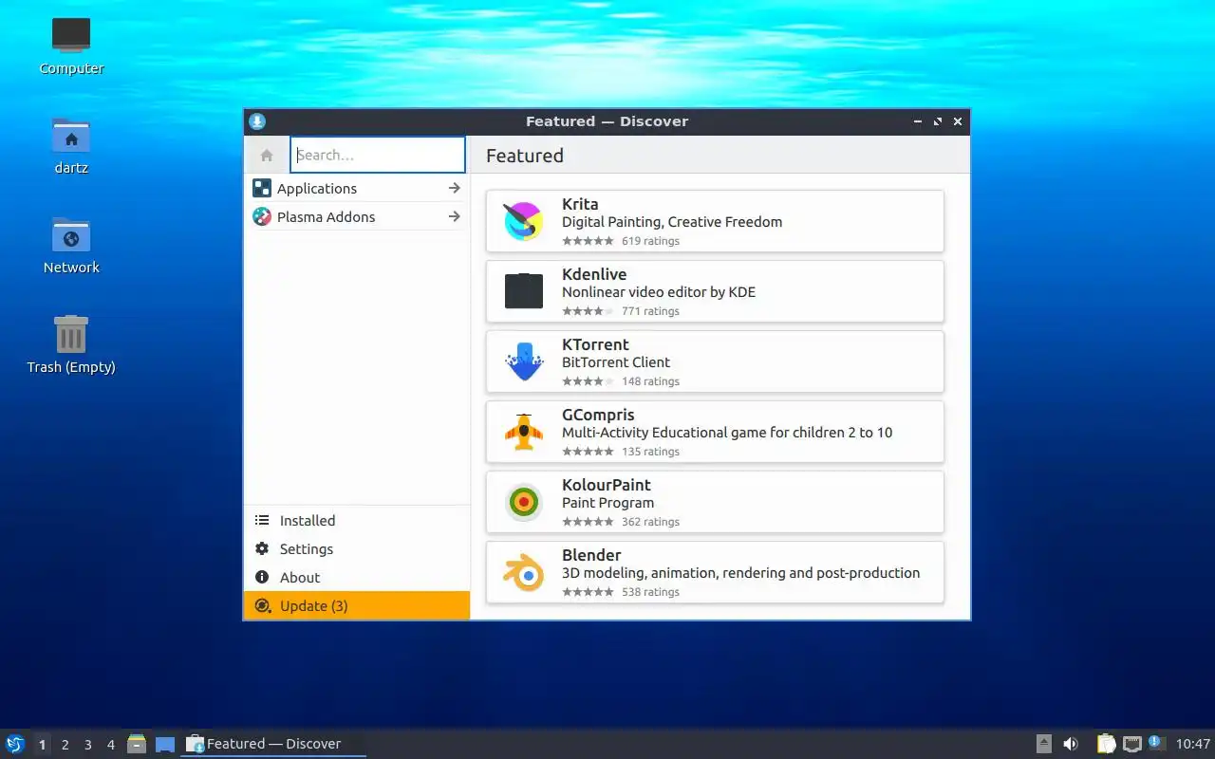Switch to virtual desktop 2

point(65,745)
